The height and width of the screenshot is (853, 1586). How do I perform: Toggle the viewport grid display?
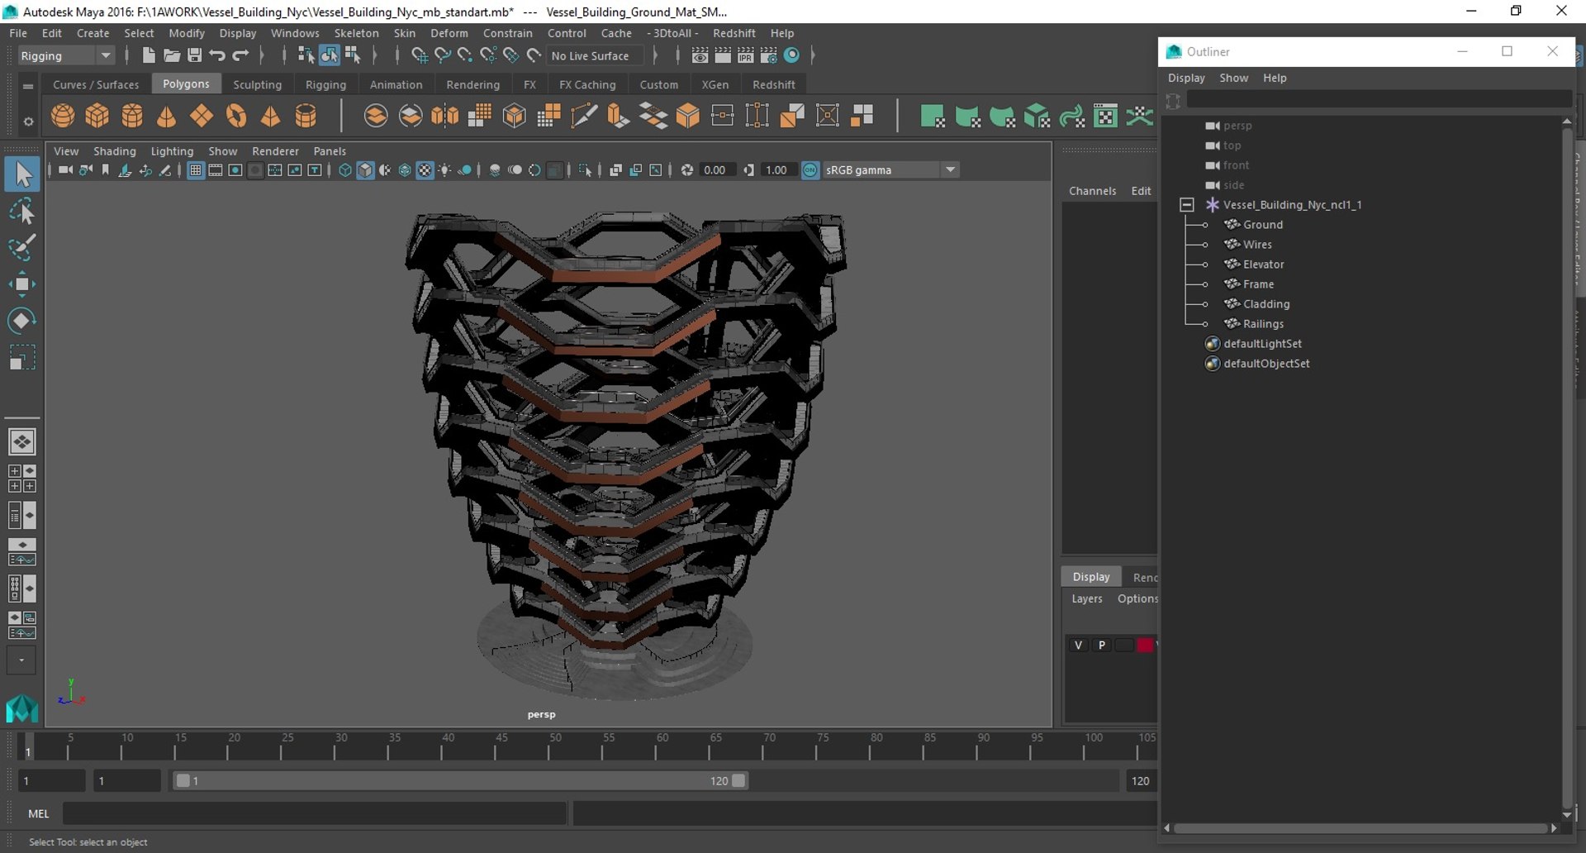tap(196, 170)
